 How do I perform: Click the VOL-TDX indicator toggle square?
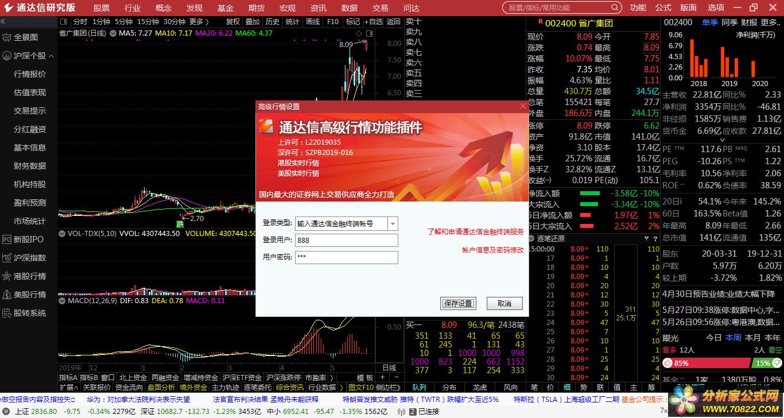63,234
